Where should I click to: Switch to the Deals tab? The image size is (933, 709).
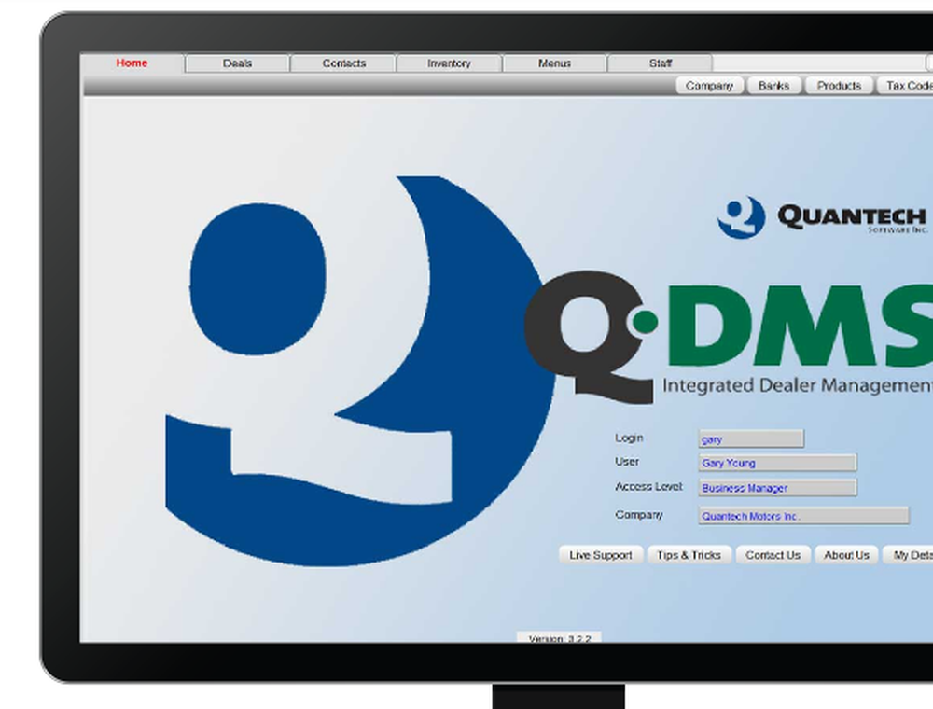(x=237, y=63)
